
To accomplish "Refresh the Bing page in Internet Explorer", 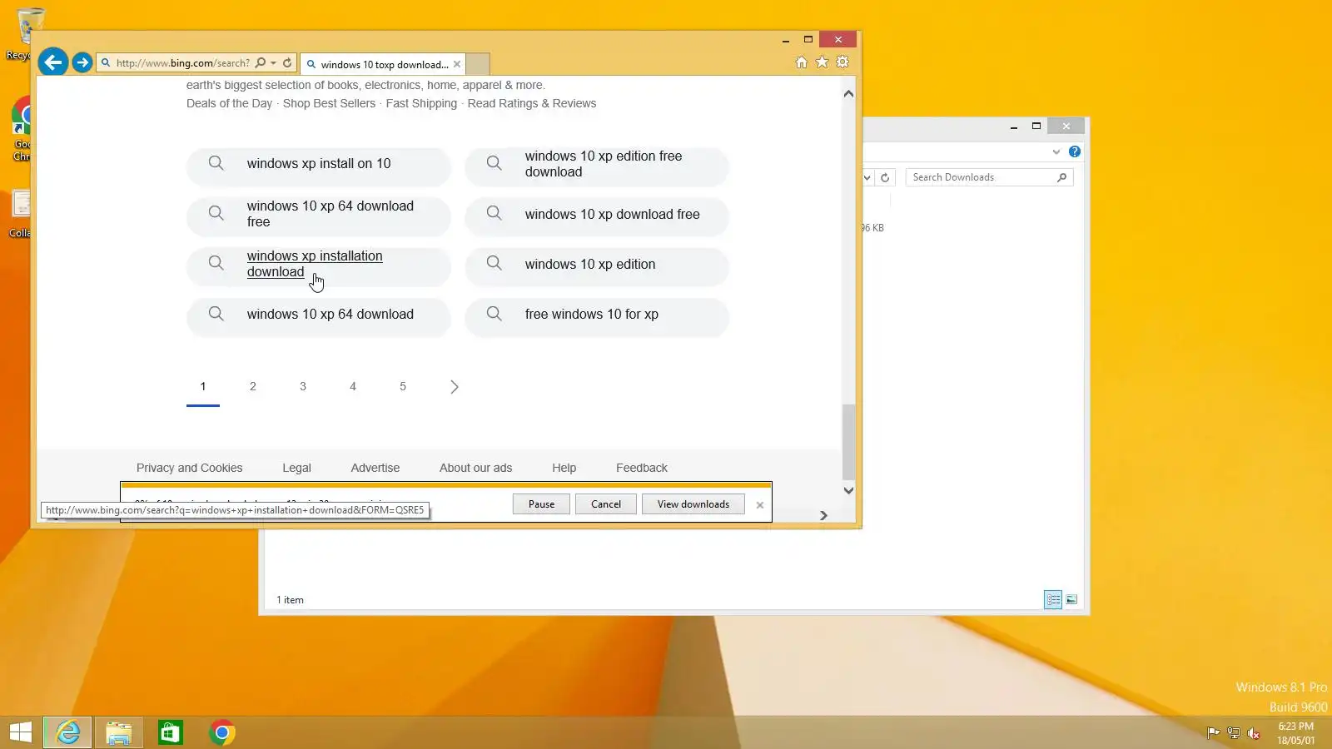I will [x=287, y=63].
